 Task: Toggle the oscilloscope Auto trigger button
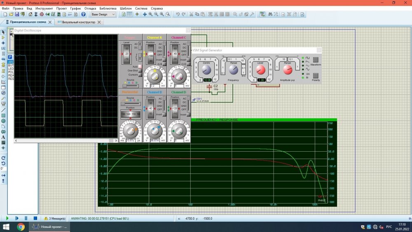(140, 66)
